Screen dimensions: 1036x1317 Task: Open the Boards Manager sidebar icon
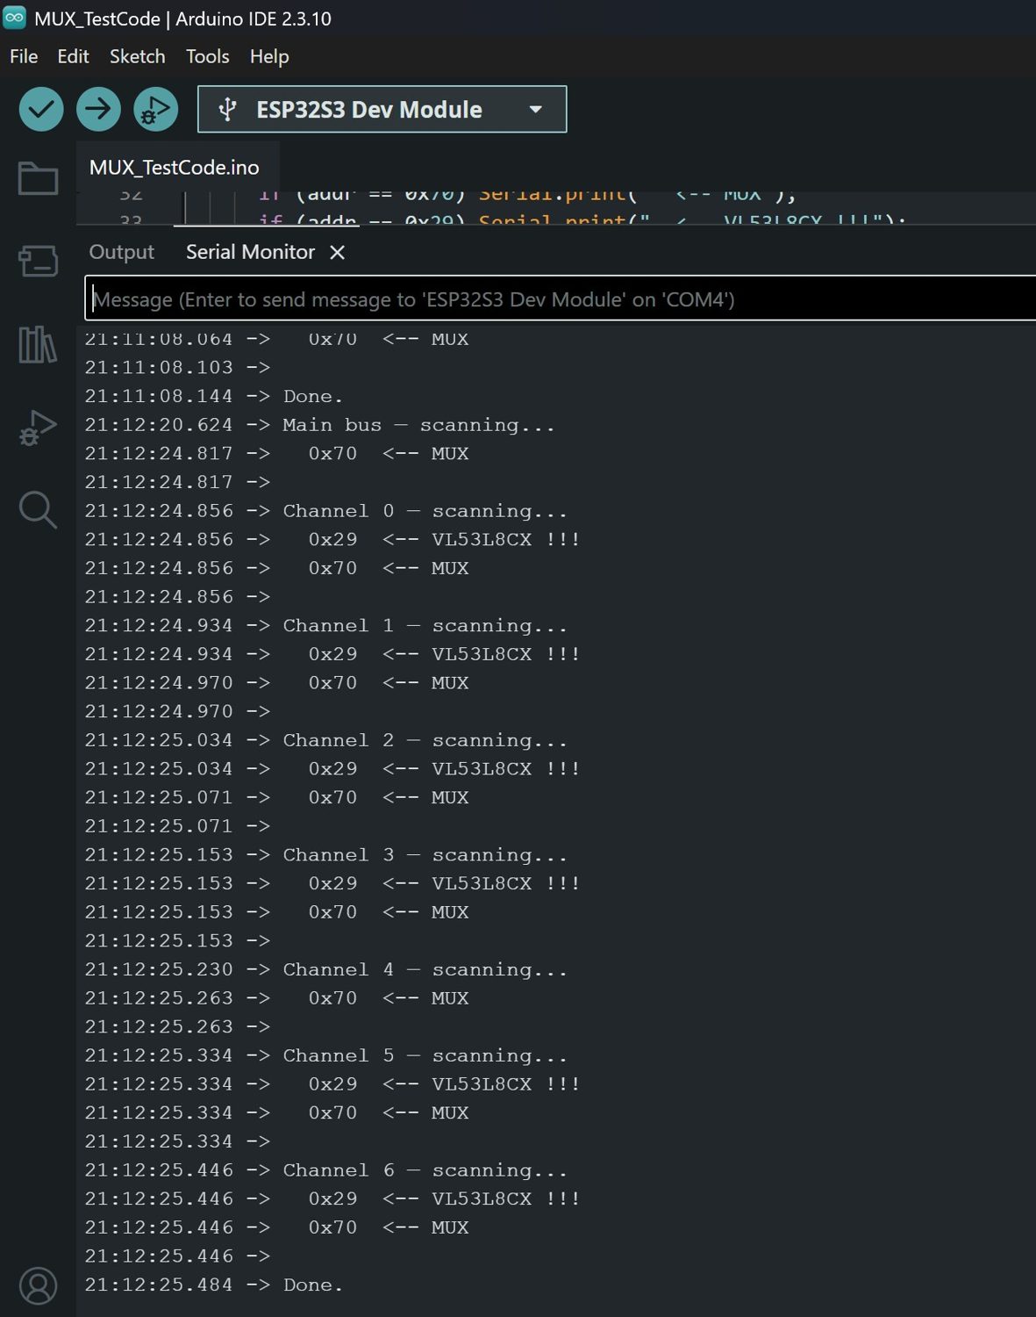click(x=38, y=261)
